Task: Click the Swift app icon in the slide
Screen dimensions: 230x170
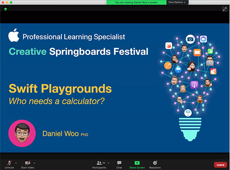Action: click(x=169, y=46)
